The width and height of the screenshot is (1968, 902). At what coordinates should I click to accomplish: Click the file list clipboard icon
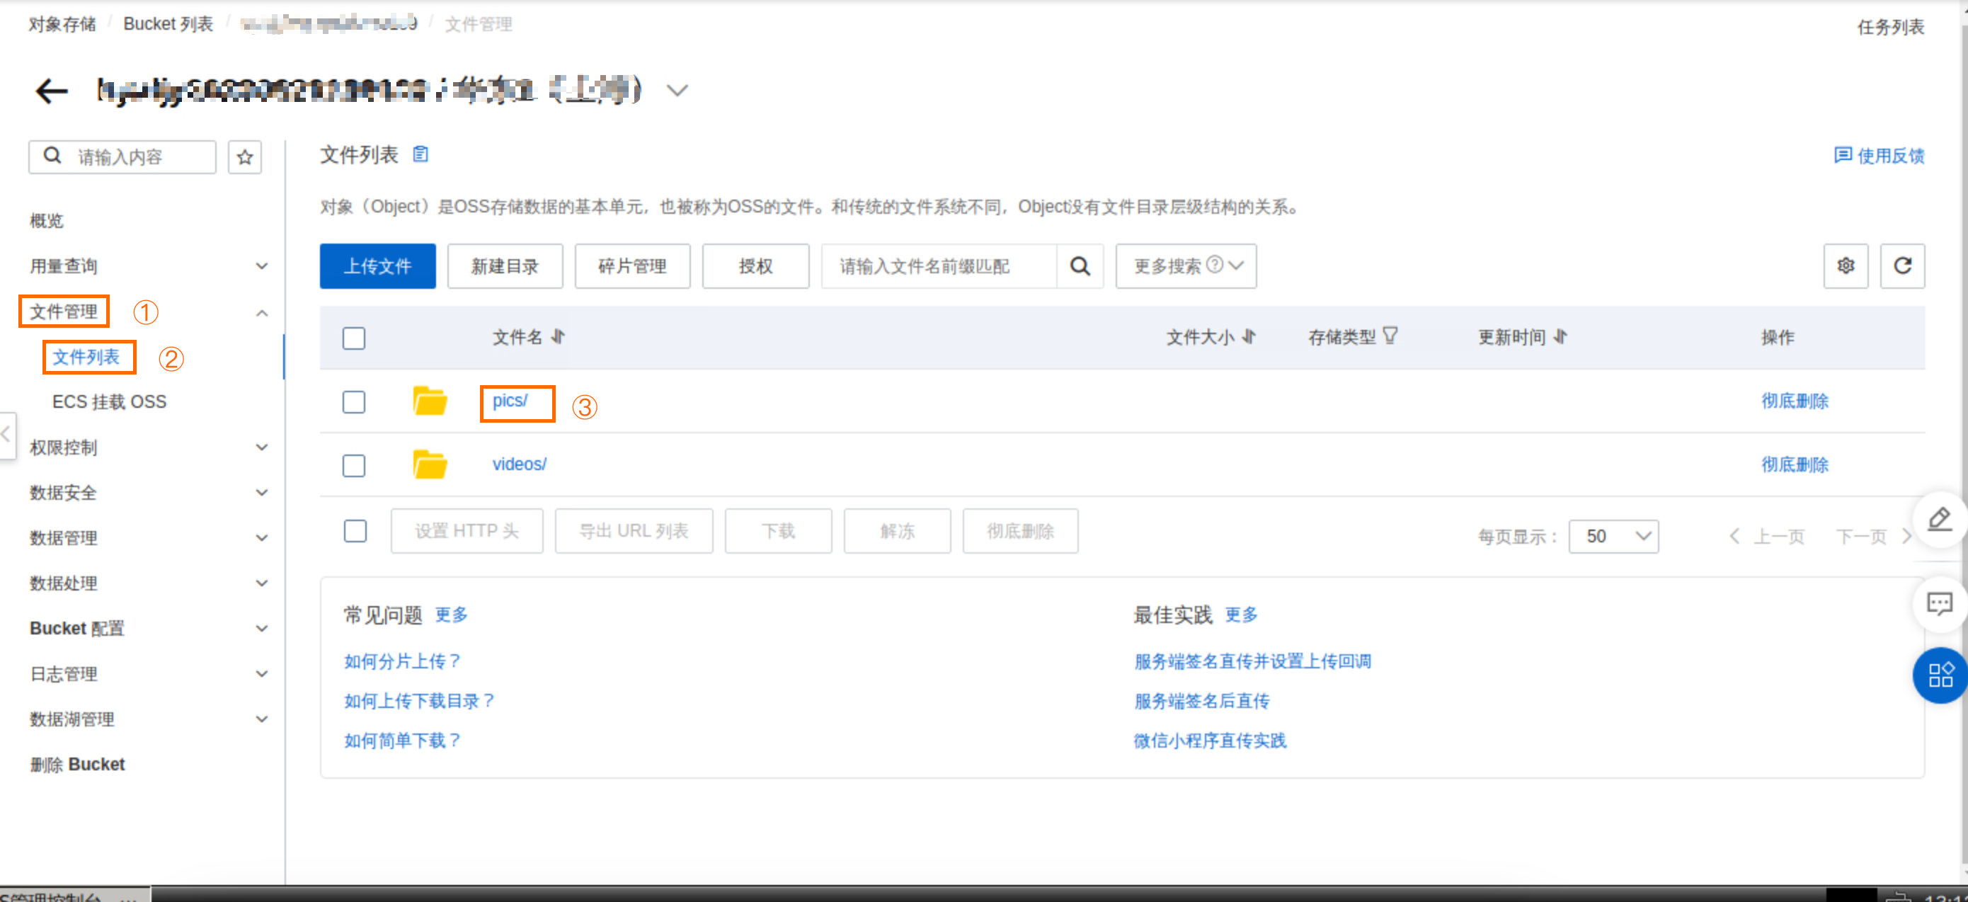[421, 155]
